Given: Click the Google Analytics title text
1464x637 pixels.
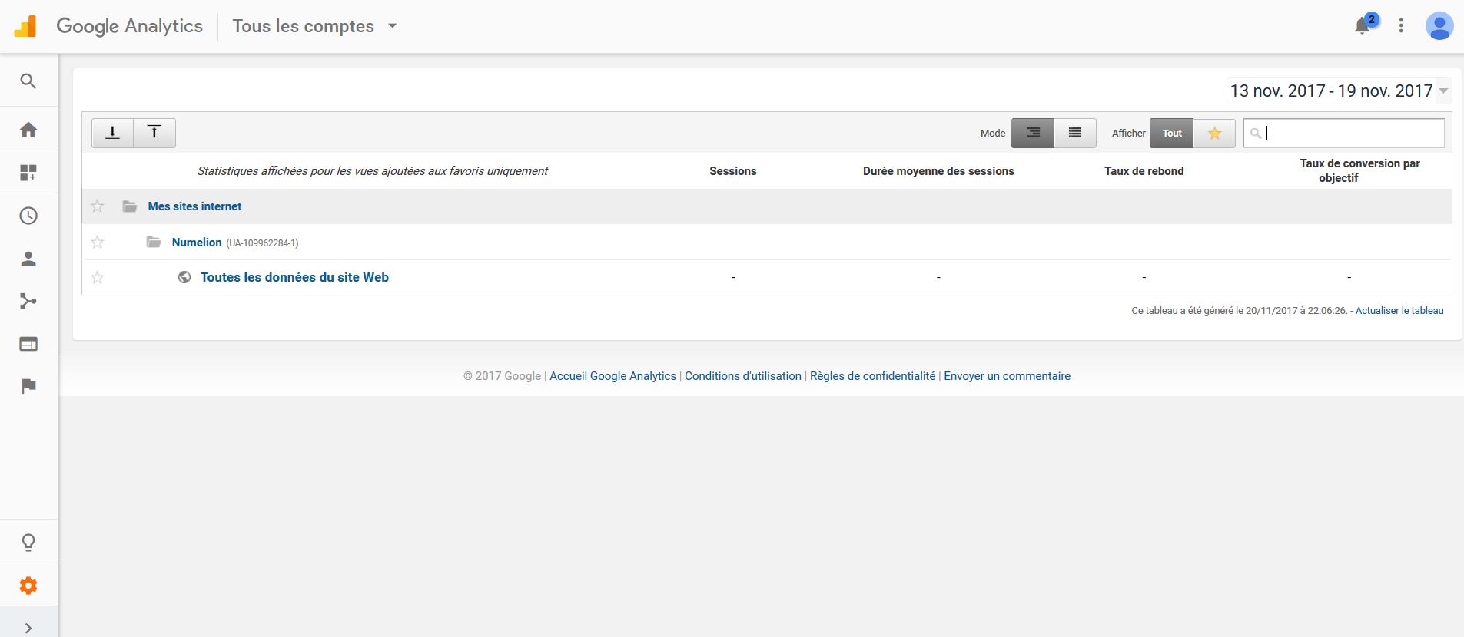Looking at the screenshot, I should [129, 26].
